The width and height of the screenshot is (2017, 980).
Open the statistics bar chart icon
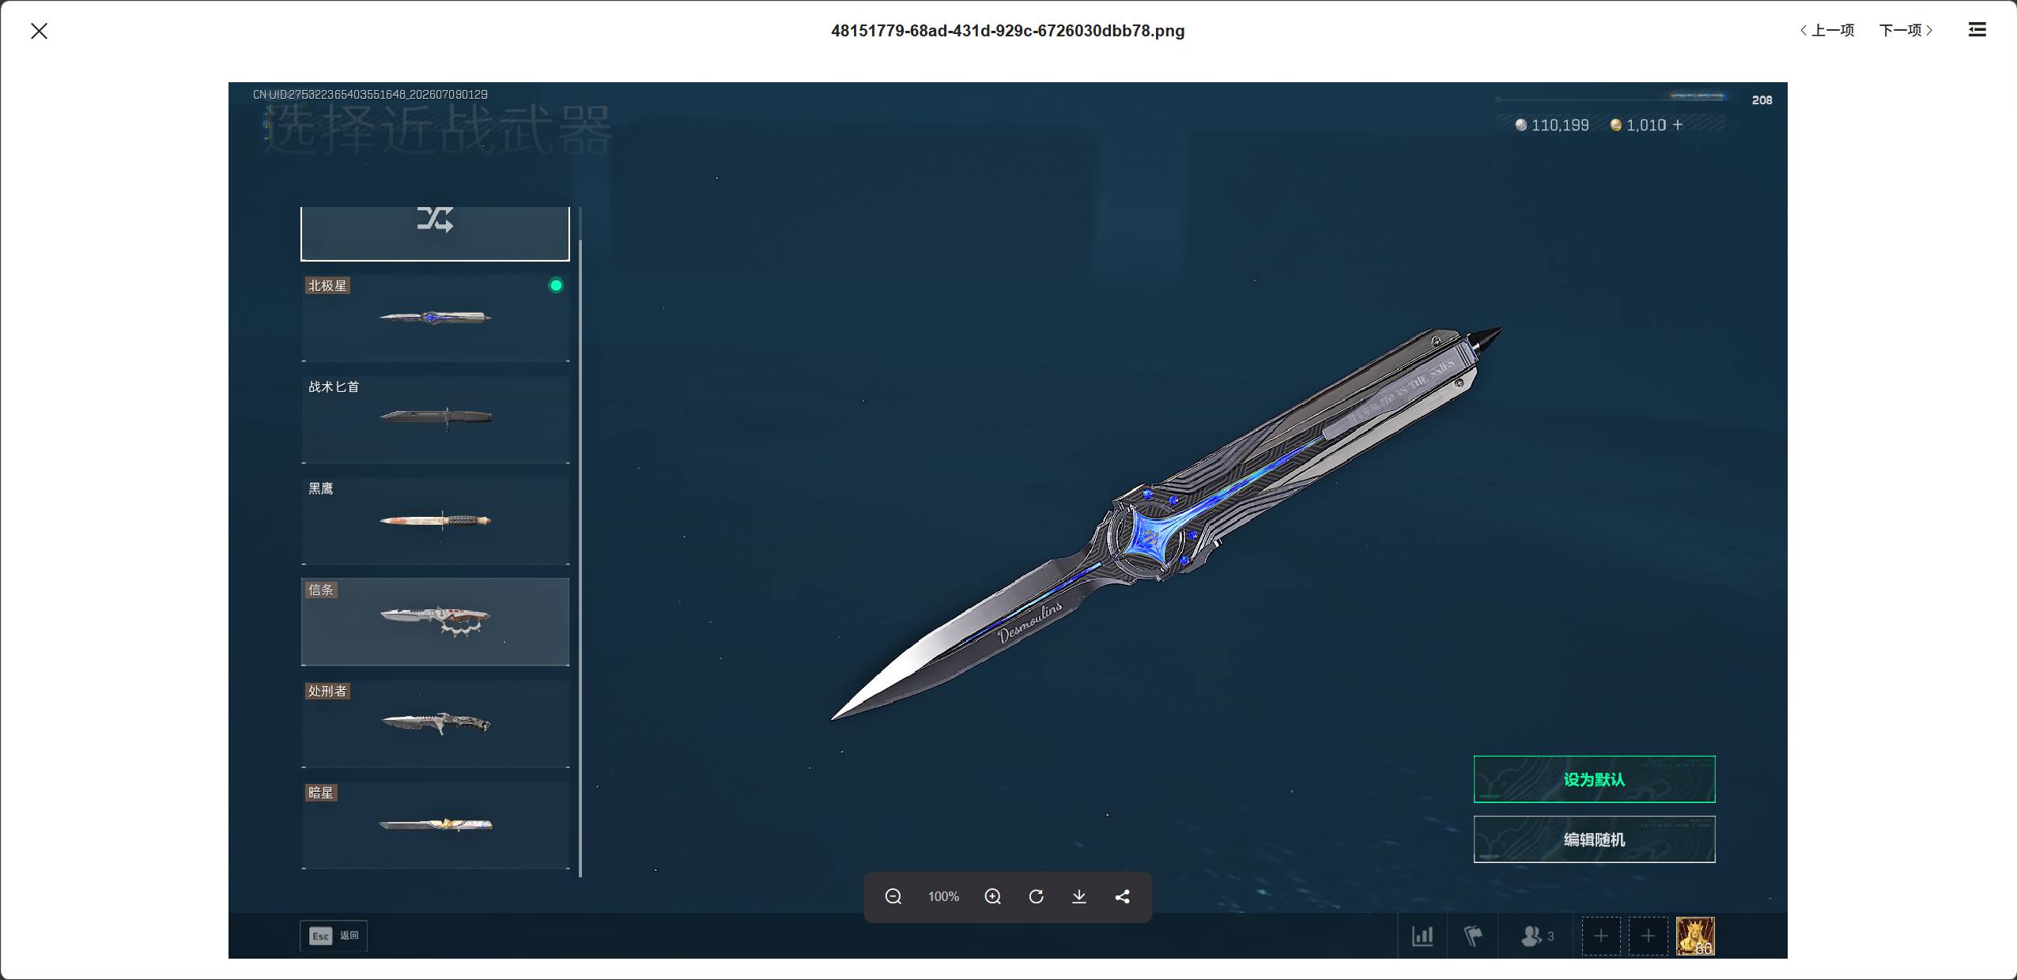[x=1422, y=937]
